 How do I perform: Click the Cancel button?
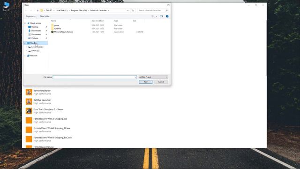coord(161,82)
